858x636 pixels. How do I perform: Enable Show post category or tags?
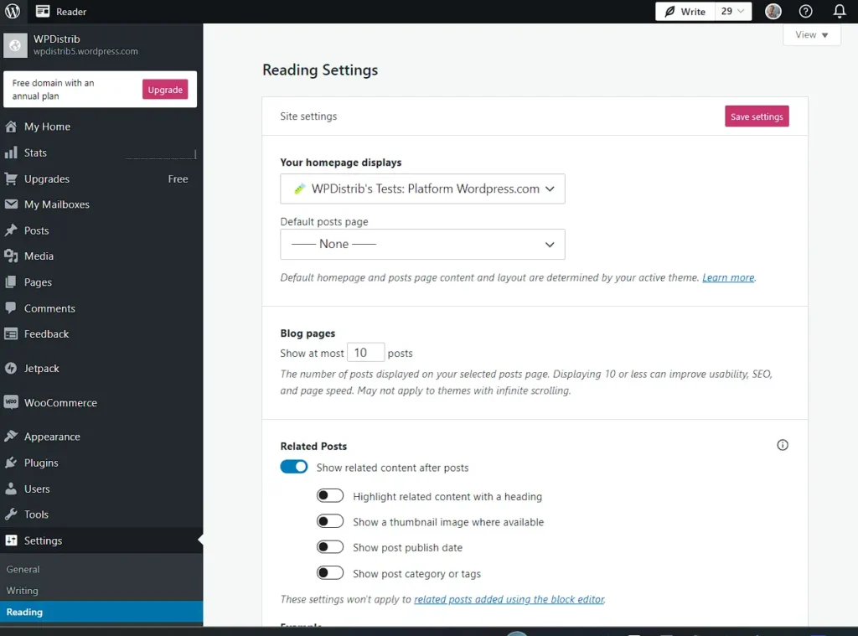330,573
